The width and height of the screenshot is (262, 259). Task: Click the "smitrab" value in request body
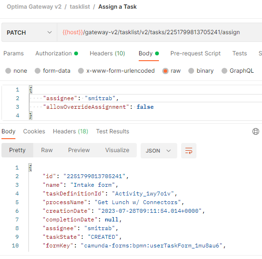(x=100, y=98)
